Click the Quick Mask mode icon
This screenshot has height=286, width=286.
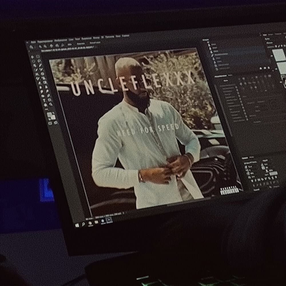point(50,123)
